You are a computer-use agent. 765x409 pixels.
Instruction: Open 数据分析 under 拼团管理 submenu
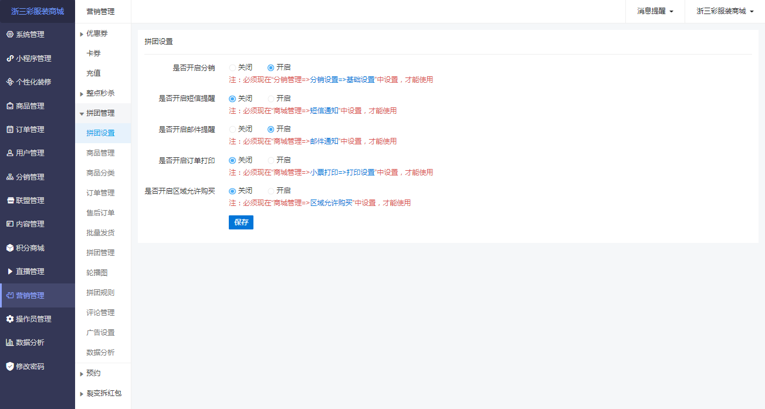(103, 353)
